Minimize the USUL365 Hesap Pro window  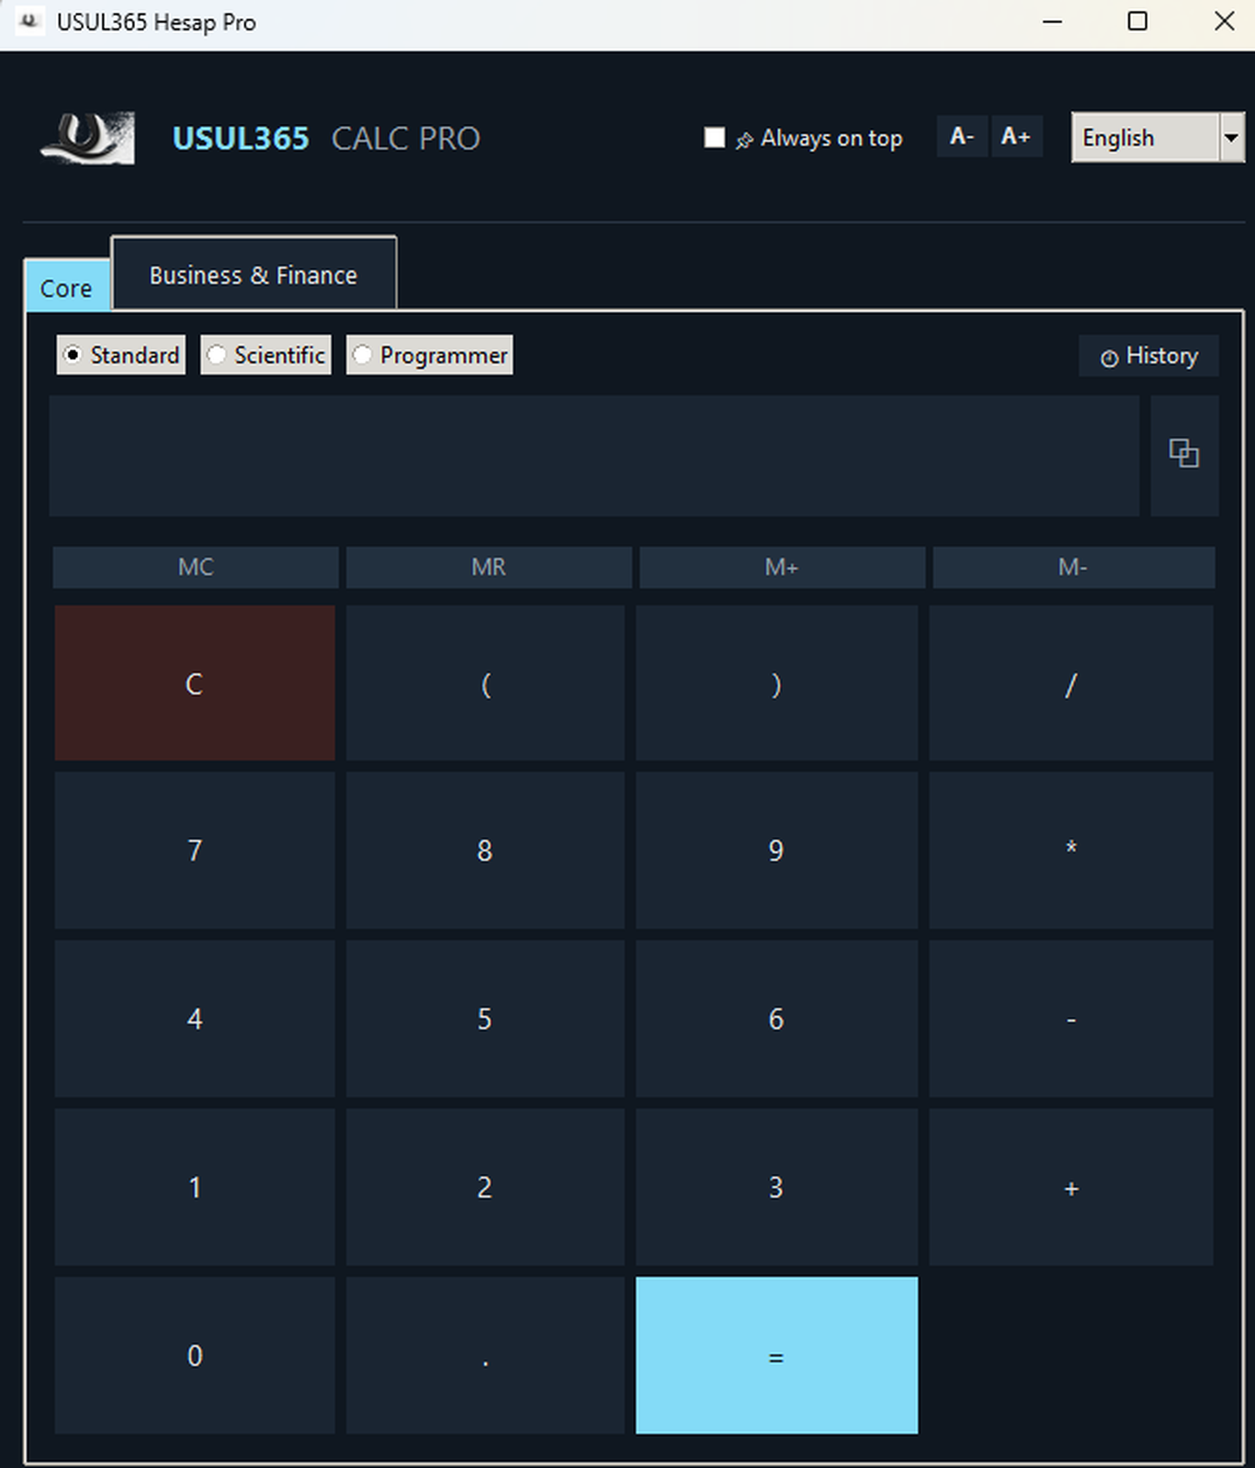click(x=1053, y=21)
